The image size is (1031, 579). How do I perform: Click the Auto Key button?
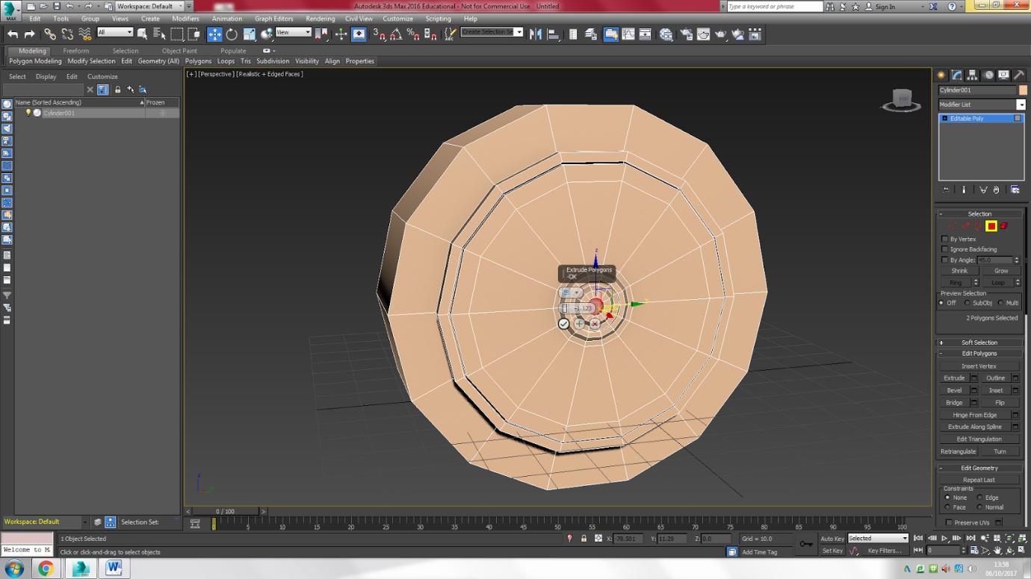pyautogui.click(x=832, y=538)
